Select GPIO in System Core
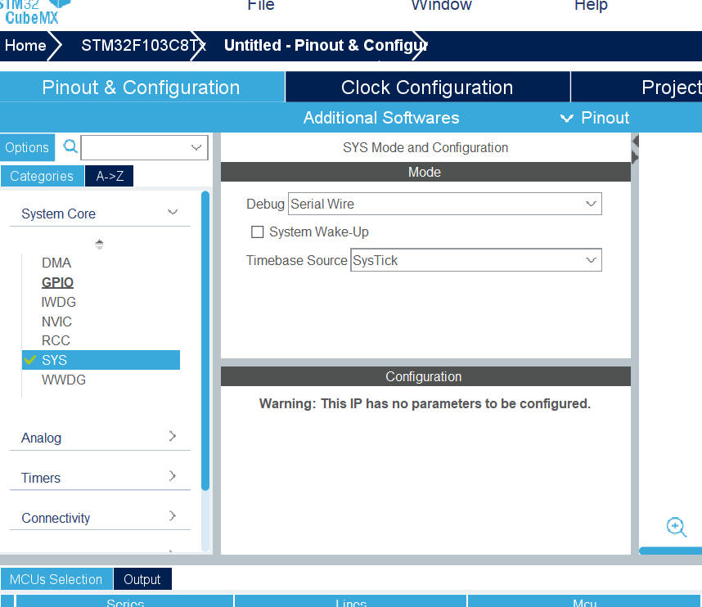 57,282
